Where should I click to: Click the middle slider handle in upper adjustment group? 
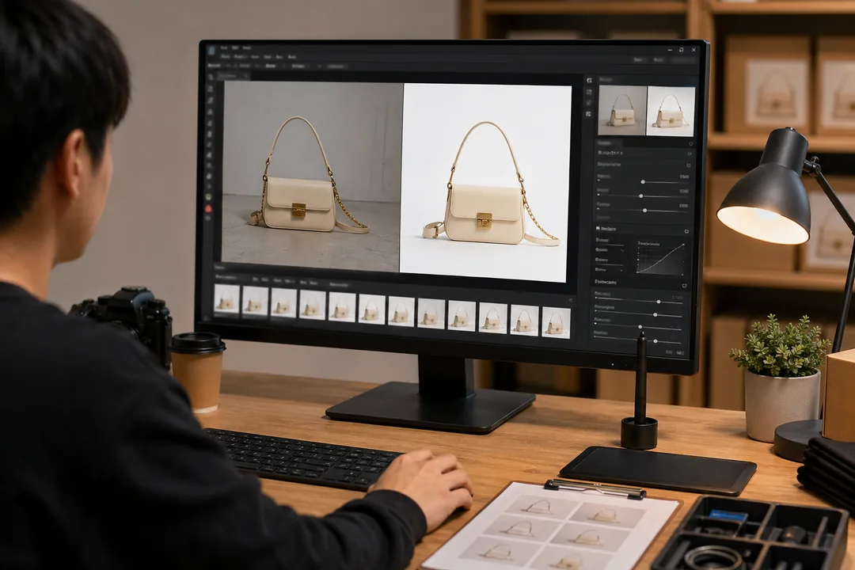click(x=640, y=196)
